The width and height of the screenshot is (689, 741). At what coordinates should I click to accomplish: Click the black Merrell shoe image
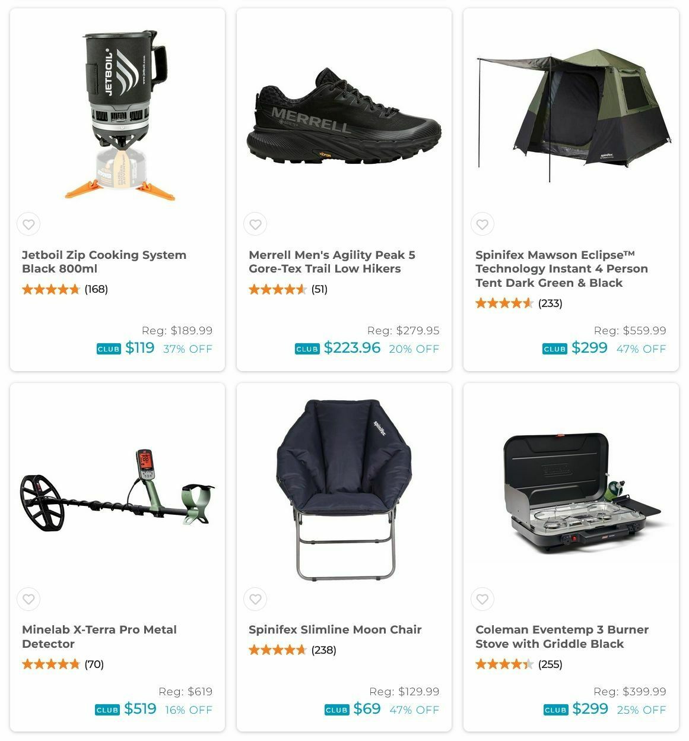344,116
